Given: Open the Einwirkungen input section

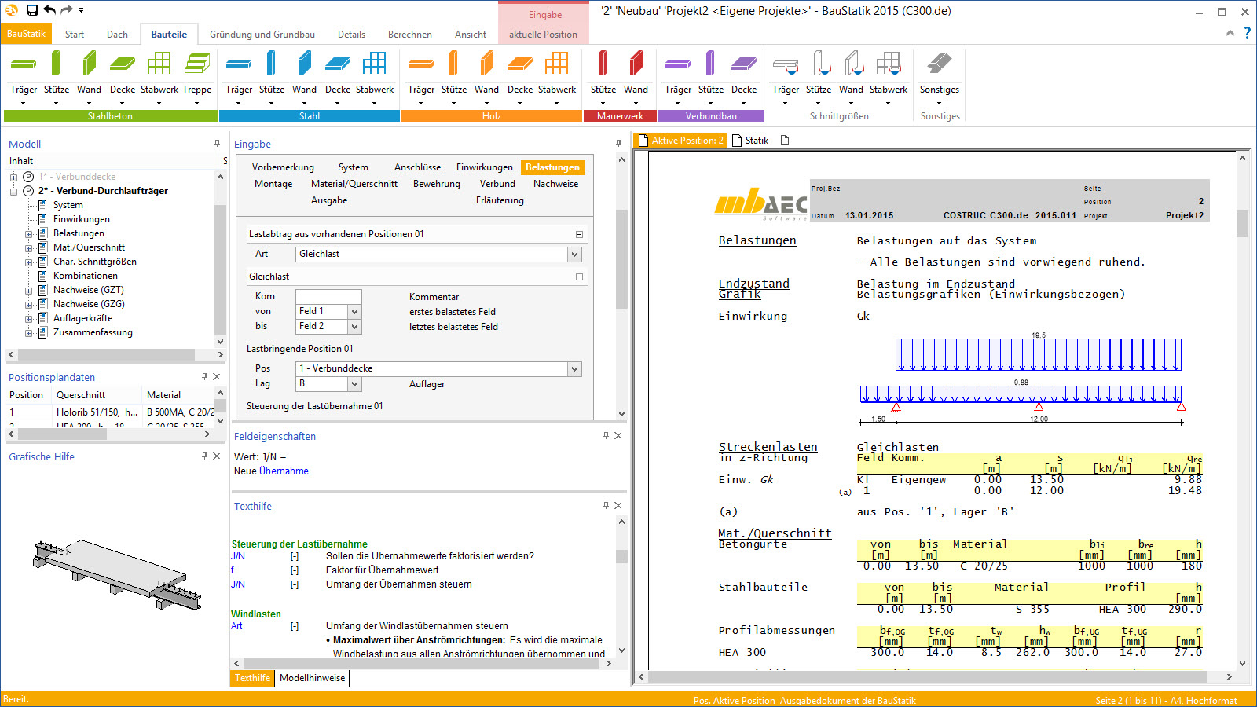Looking at the screenshot, I should point(484,167).
